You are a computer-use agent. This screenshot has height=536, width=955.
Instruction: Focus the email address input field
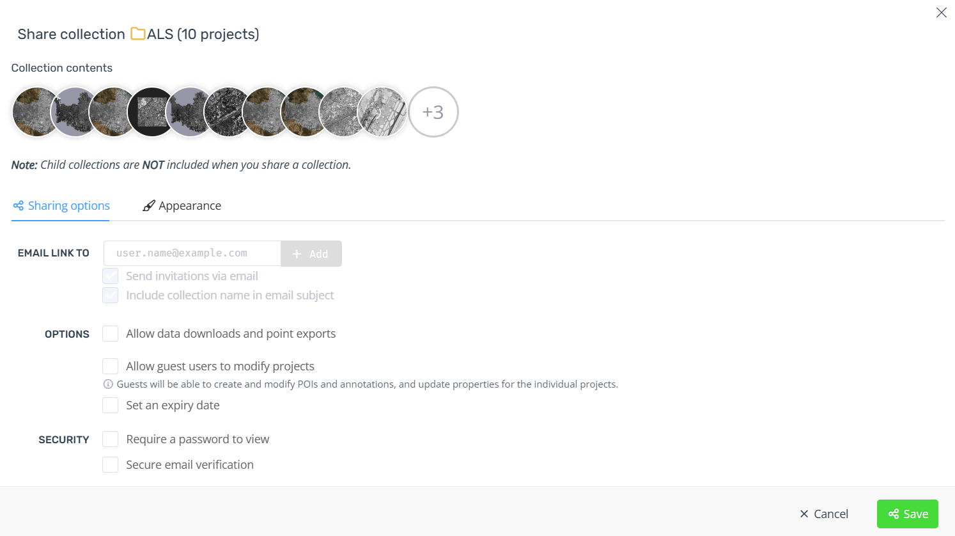[192, 253]
